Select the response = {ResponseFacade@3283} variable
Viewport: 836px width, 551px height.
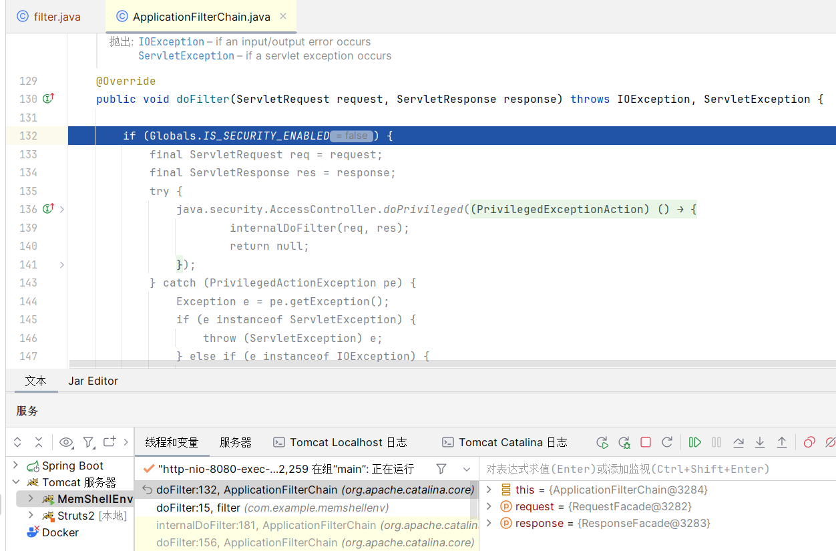click(x=606, y=523)
